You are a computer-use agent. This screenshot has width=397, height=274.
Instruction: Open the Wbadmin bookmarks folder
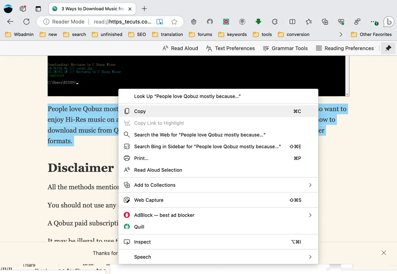(x=19, y=34)
